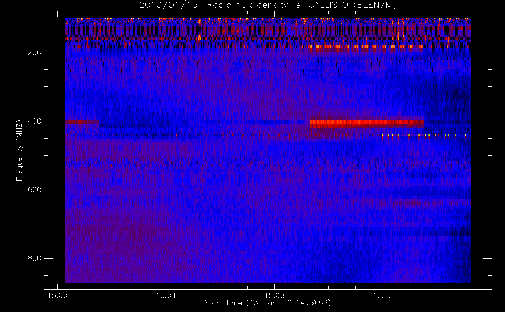The image size is (505, 312).
Task: Click the 15:08 time tick label
Action: (x=274, y=295)
